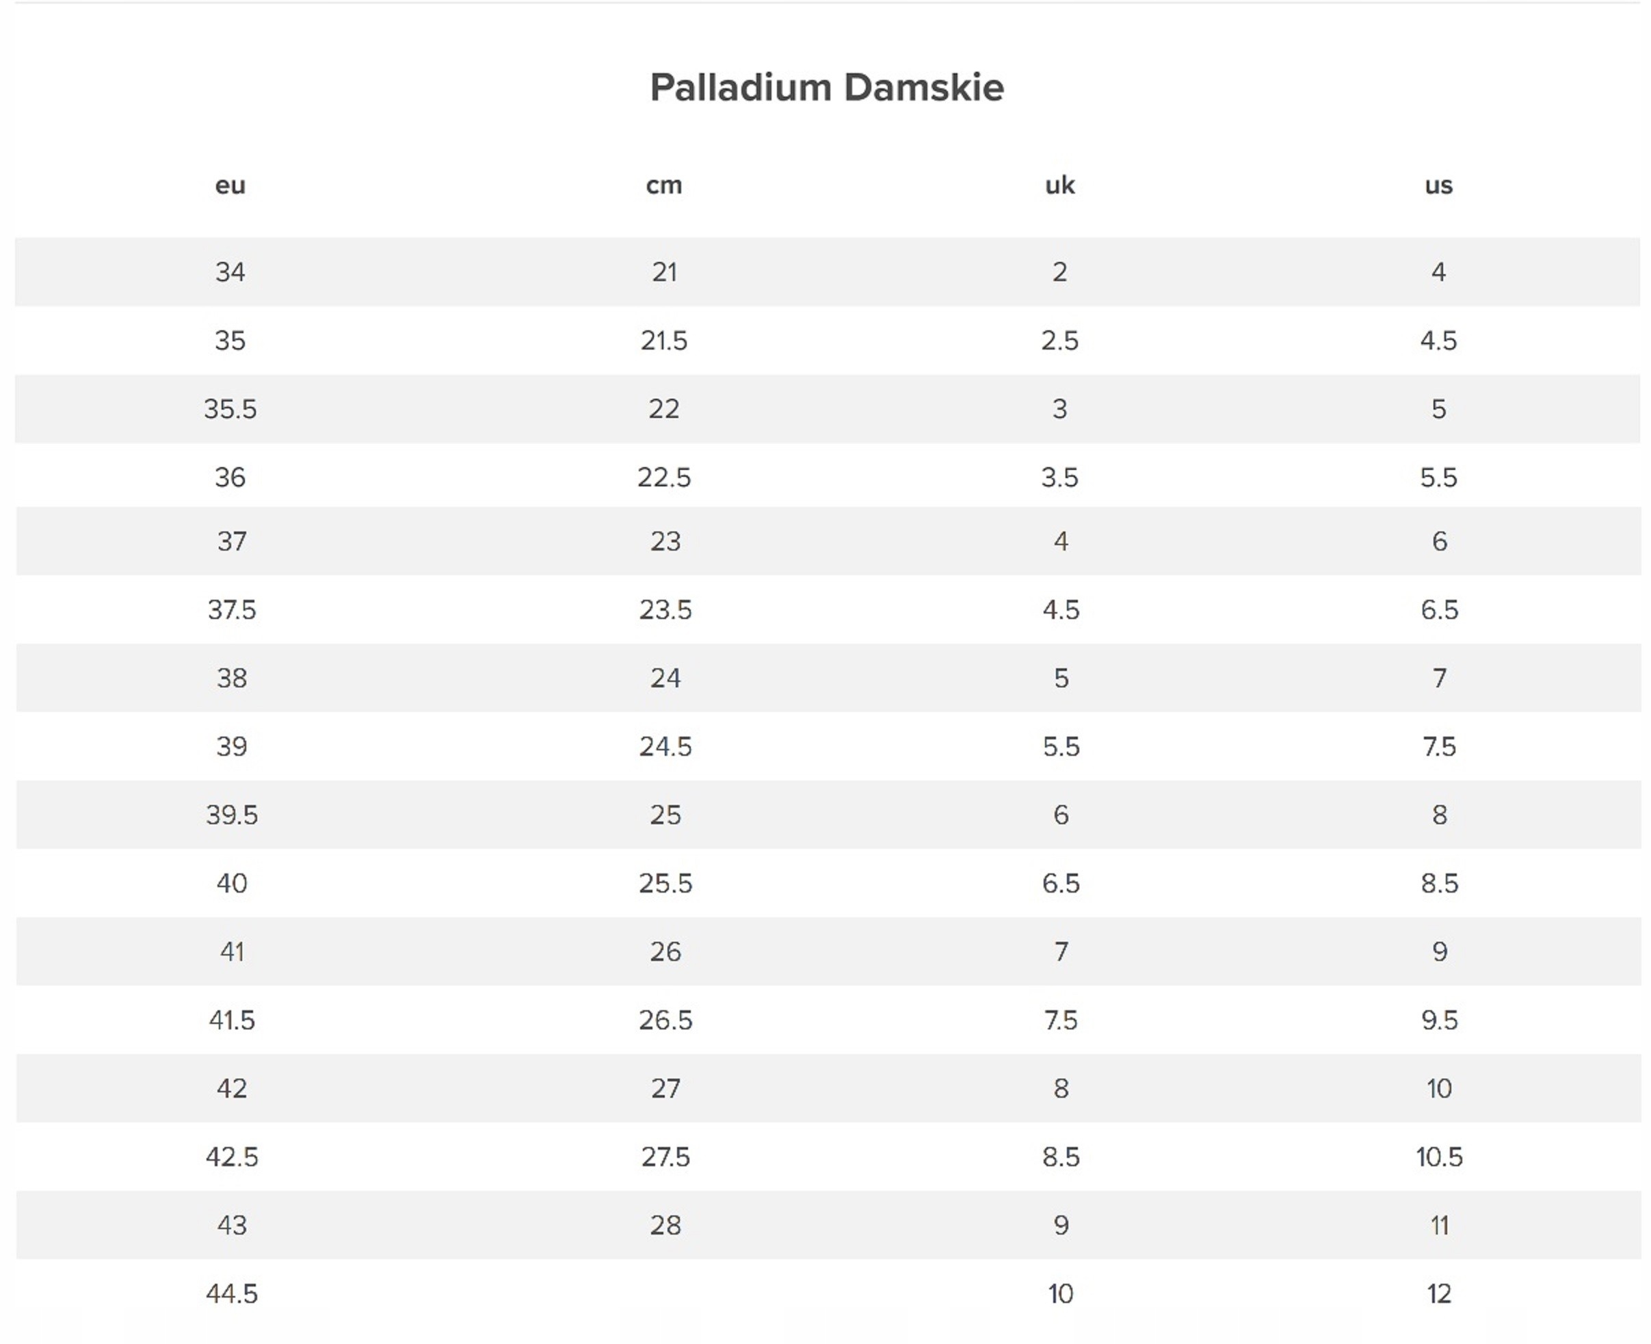This screenshot has width=1651, height=1344.
Task: Click the eu column header
Action: coord(230,186)
